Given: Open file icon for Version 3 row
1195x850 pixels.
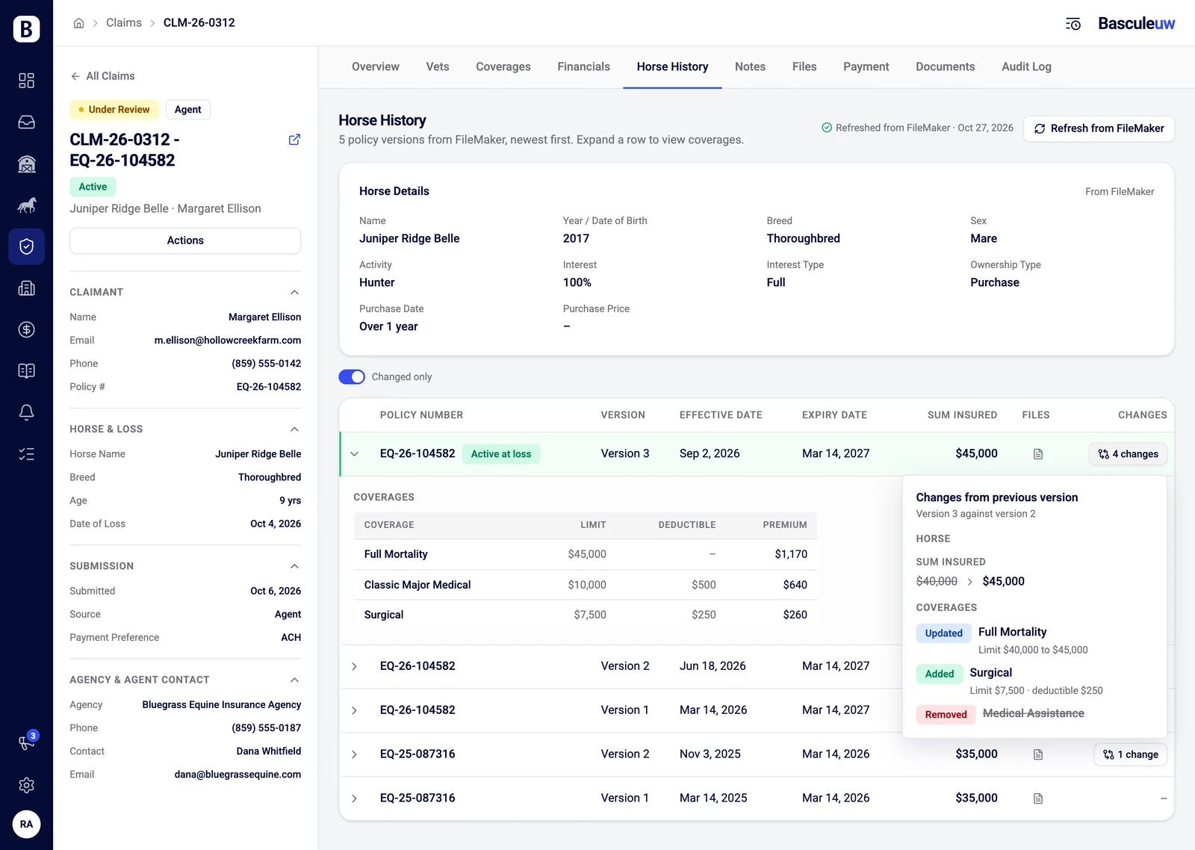Looking at the screenshot, I should click(x=1038, y=454).
